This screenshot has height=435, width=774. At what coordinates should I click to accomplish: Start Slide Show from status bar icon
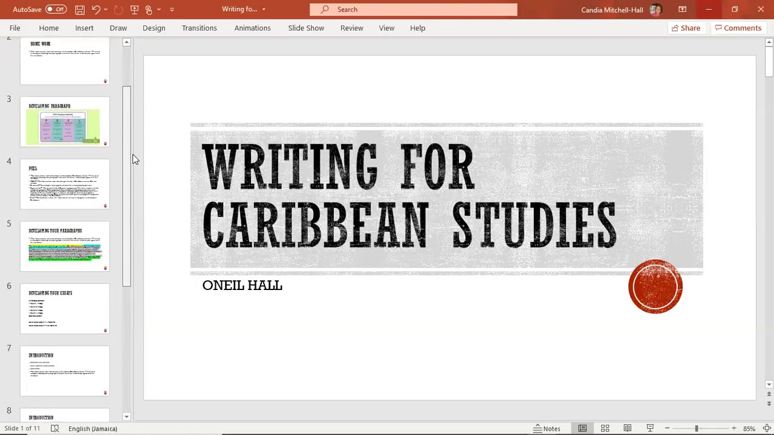pos(650,428)
